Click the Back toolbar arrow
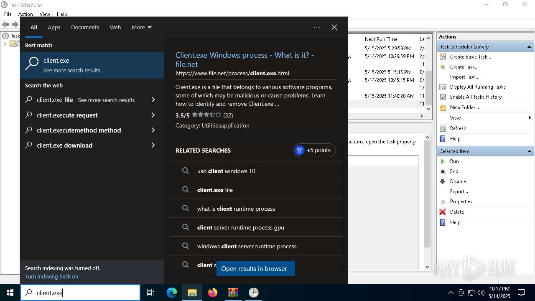535x301 pixels. point(5,25)
